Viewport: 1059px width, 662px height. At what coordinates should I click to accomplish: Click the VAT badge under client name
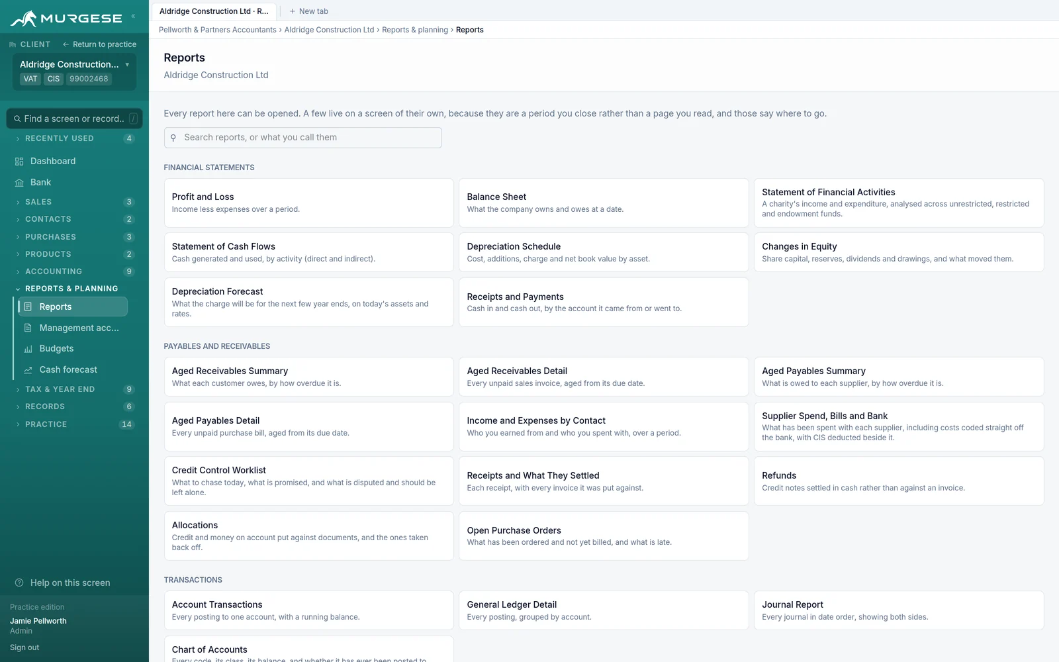30,79
